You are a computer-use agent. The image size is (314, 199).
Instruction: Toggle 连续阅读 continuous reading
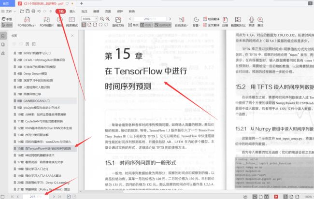coord(163,25)
